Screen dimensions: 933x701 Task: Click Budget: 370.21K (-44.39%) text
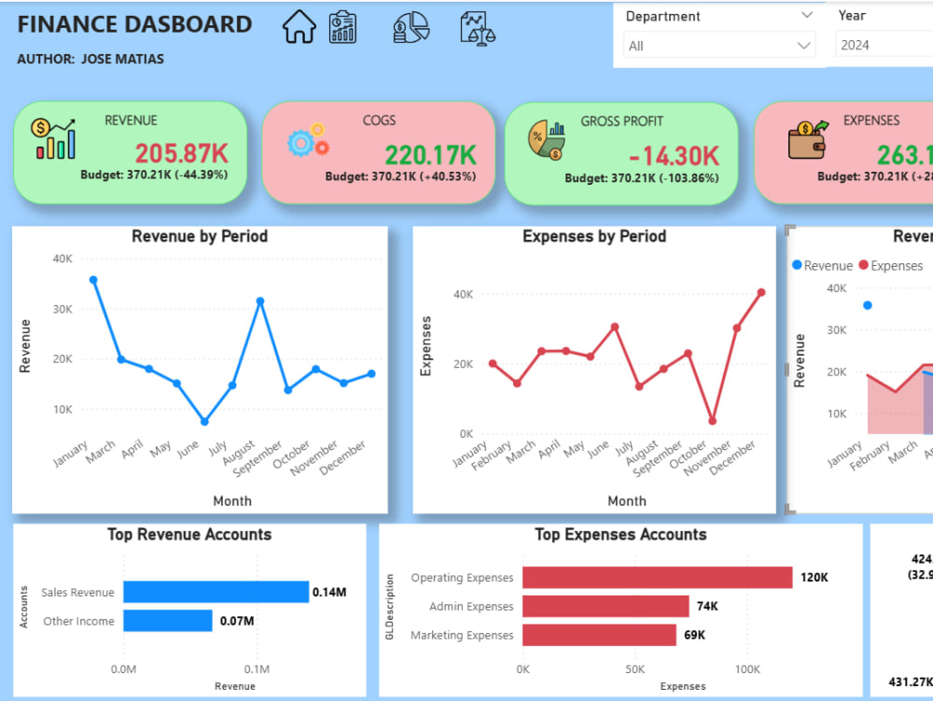pos(154,175)
